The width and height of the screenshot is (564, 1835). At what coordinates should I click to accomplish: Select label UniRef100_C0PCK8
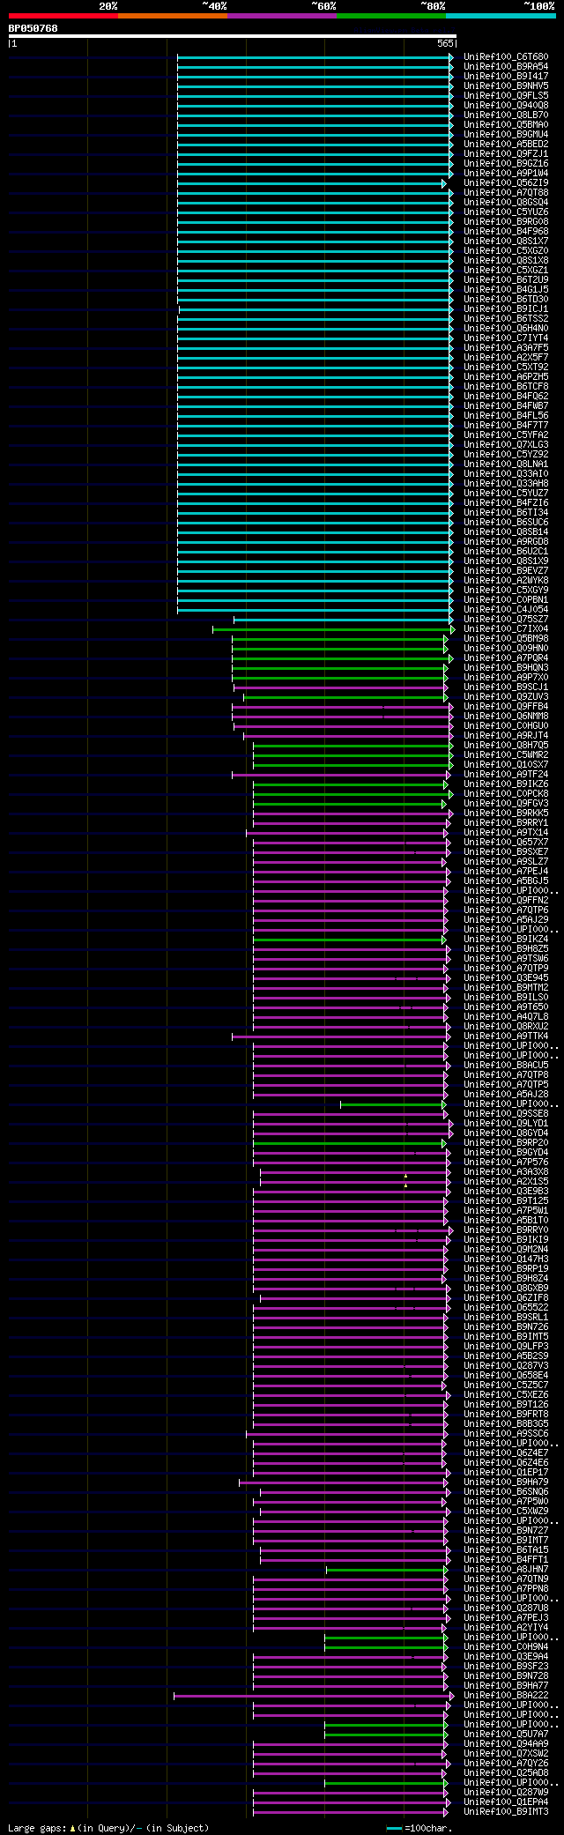(506, 794)
